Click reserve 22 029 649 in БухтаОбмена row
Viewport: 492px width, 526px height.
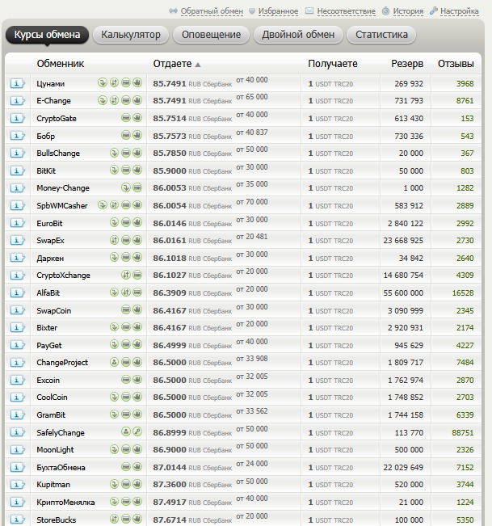(x=403, y=467)
